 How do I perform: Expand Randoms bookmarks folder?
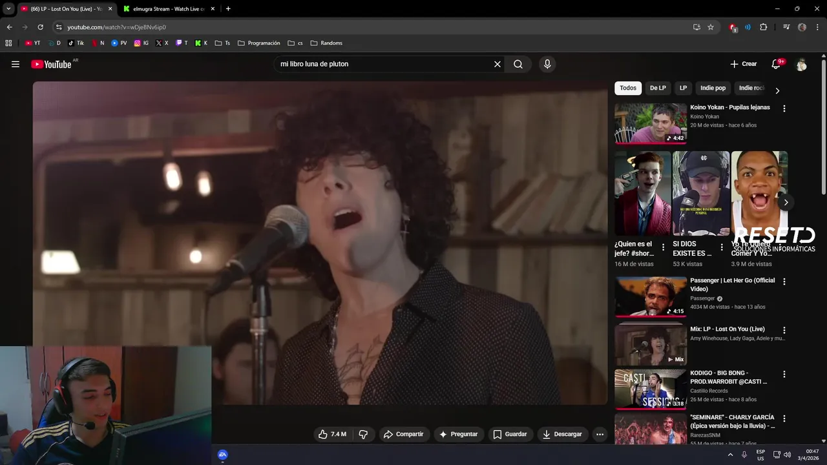326,43
